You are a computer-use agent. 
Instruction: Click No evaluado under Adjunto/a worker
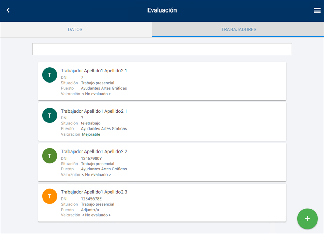96,215
